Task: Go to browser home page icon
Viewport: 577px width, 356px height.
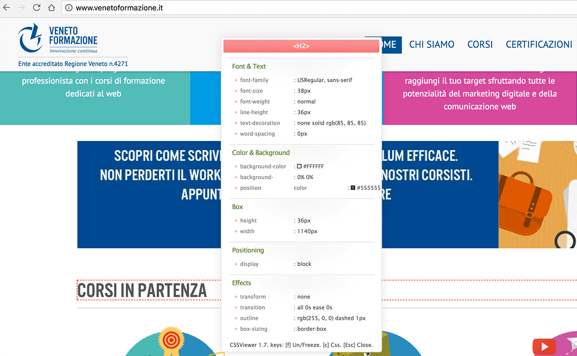Action: click(x=52, y=8)
